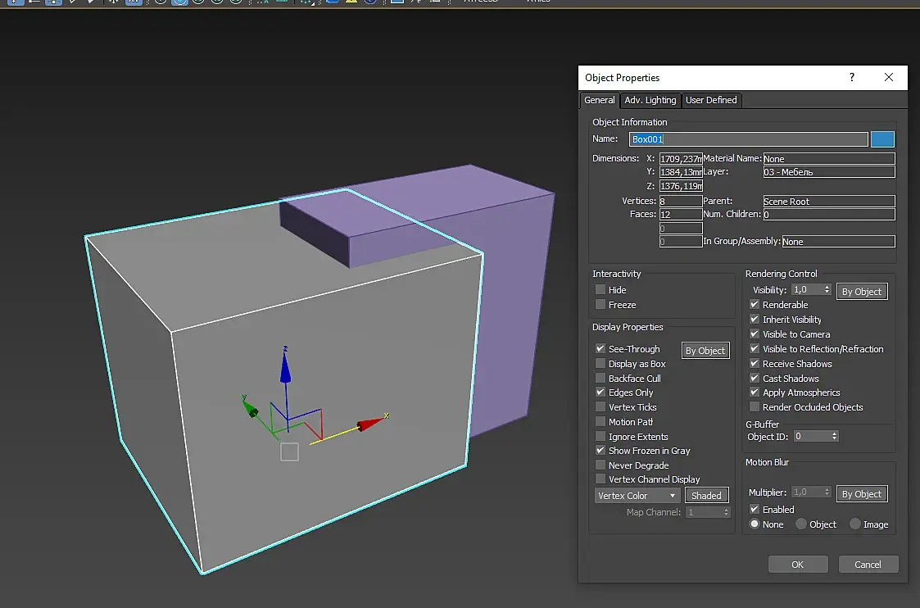The width and height of the screenshot is (920, 608).
Task: Click the Shaded button
Action: coord(706,496)
